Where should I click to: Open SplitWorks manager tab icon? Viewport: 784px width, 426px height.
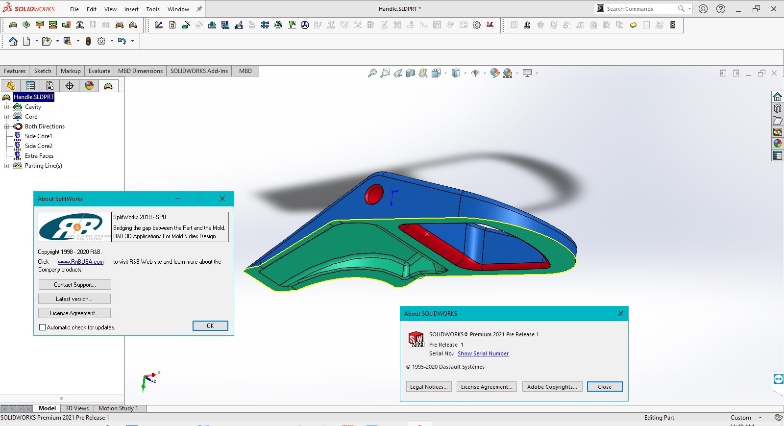click(108, 86)
